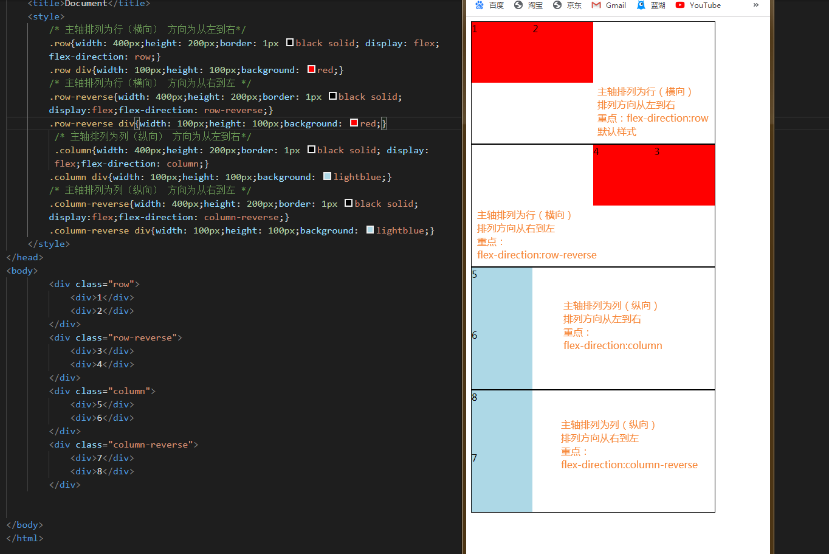The width and height of the screenshot is (829, 554).
Task: Open the black swatch in the .column rule
Action: click(311, 150)
